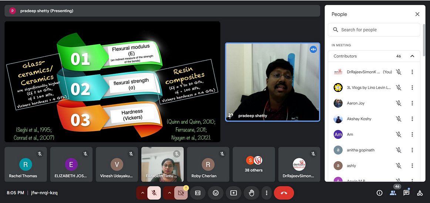Image resolution: width=430 pixels, height=203 pixels.
Task: Click the 8:05 PM clock text
Action: [16, 193]
